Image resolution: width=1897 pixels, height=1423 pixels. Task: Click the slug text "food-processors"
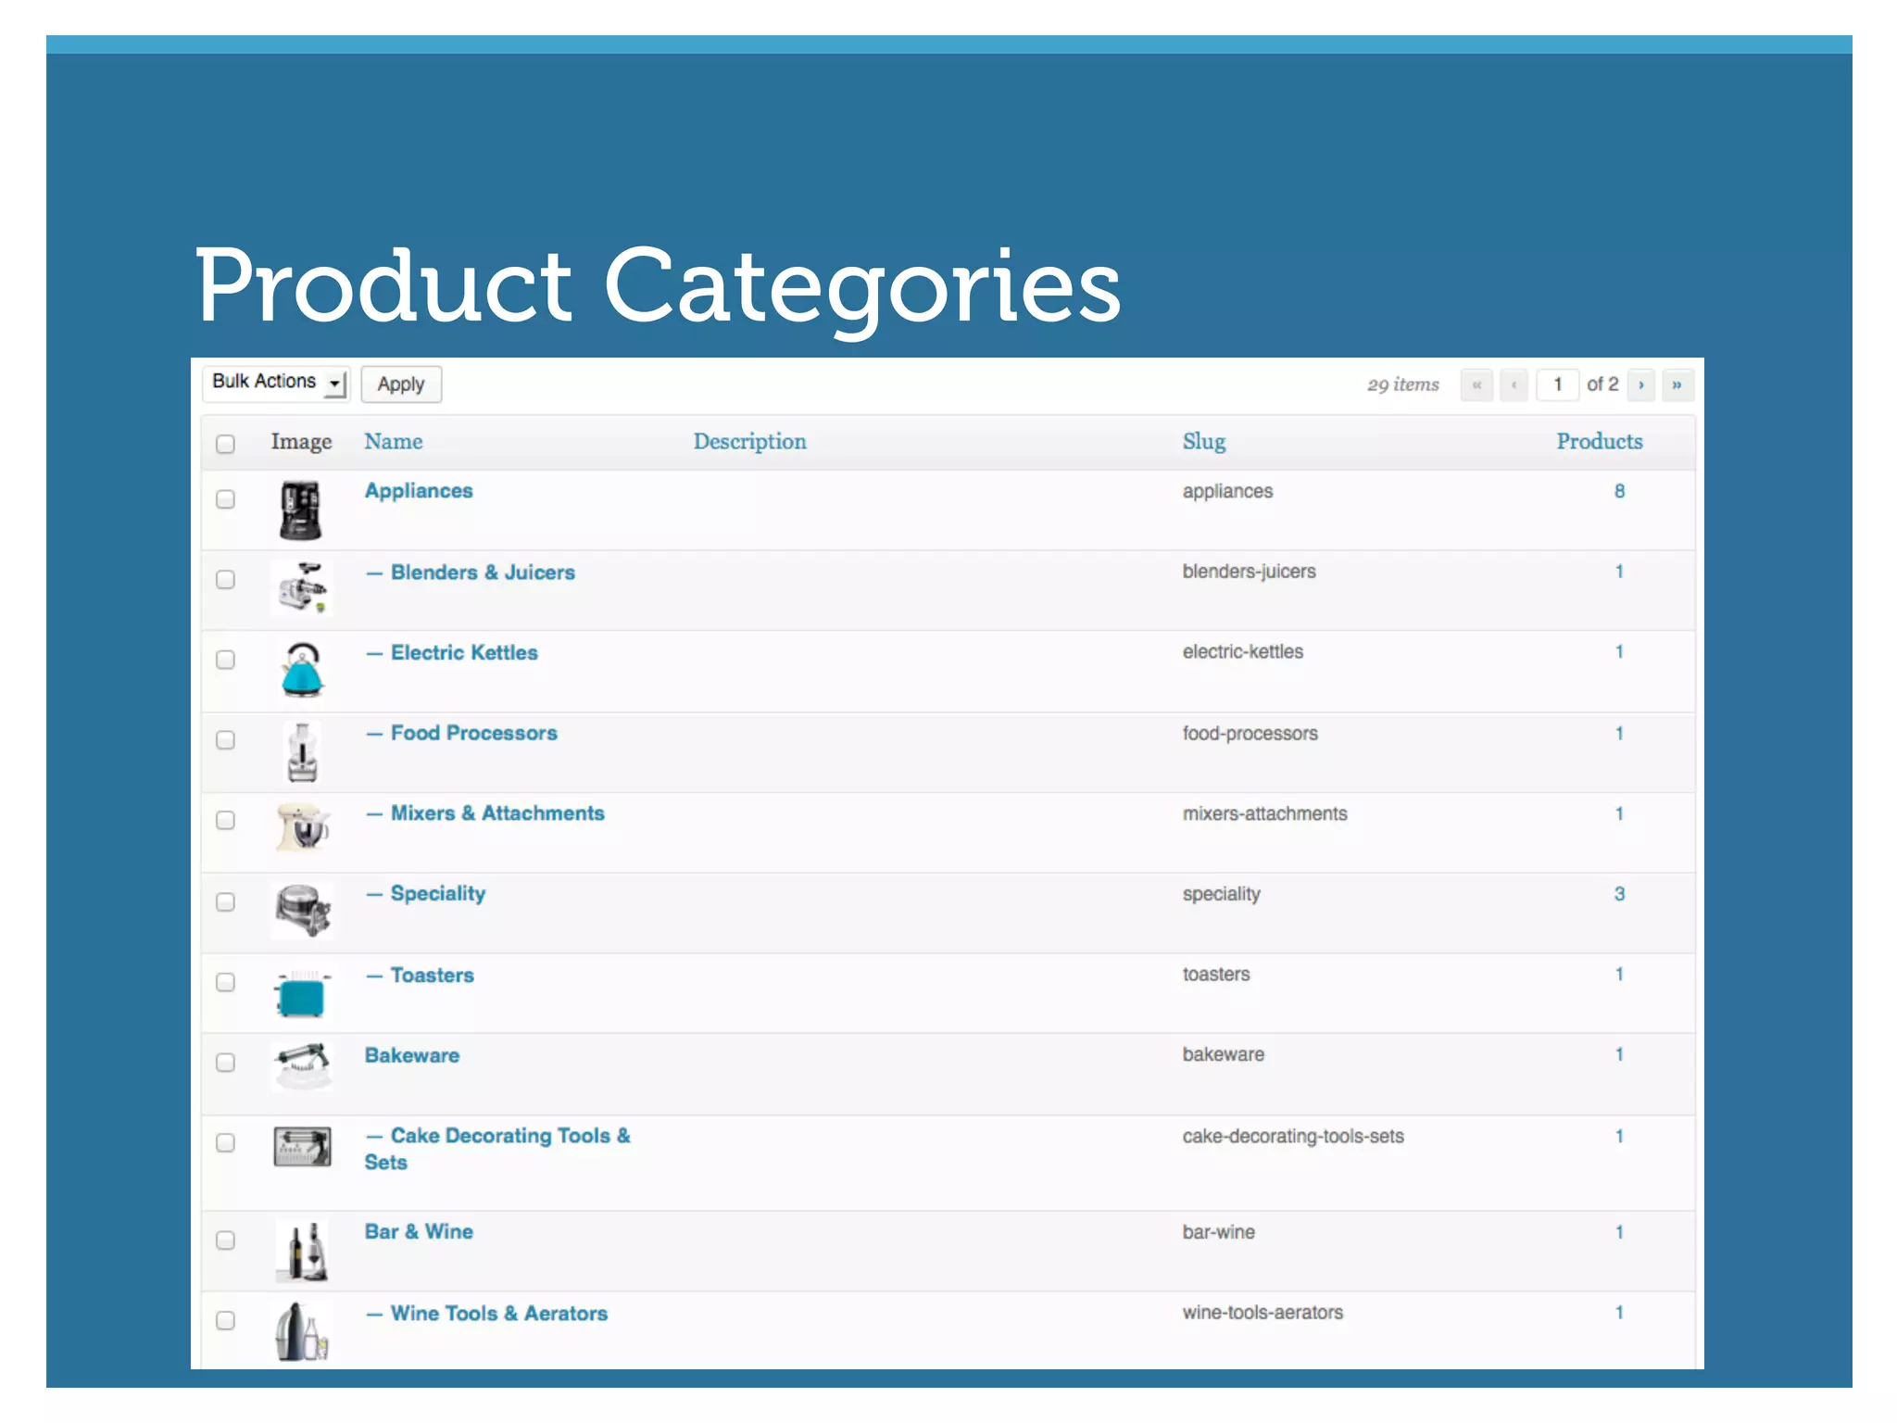pos(1250,734)
